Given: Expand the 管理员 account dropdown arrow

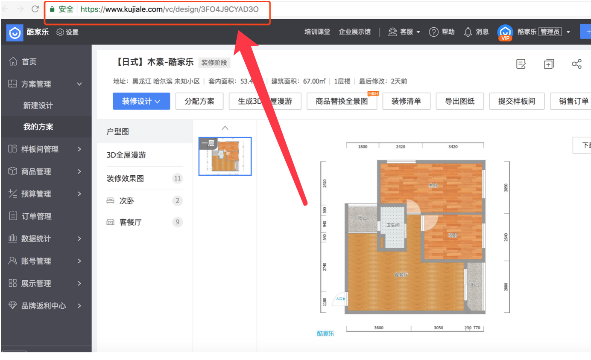Looking at the screenshot, I should (568, 32).
